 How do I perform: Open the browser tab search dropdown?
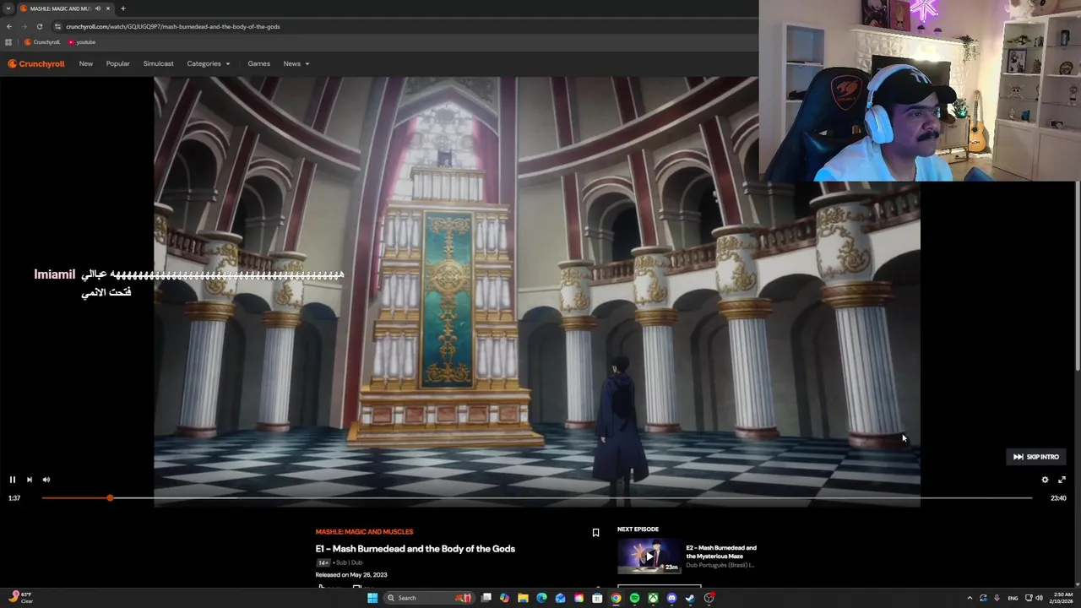(x=8, y=8)
